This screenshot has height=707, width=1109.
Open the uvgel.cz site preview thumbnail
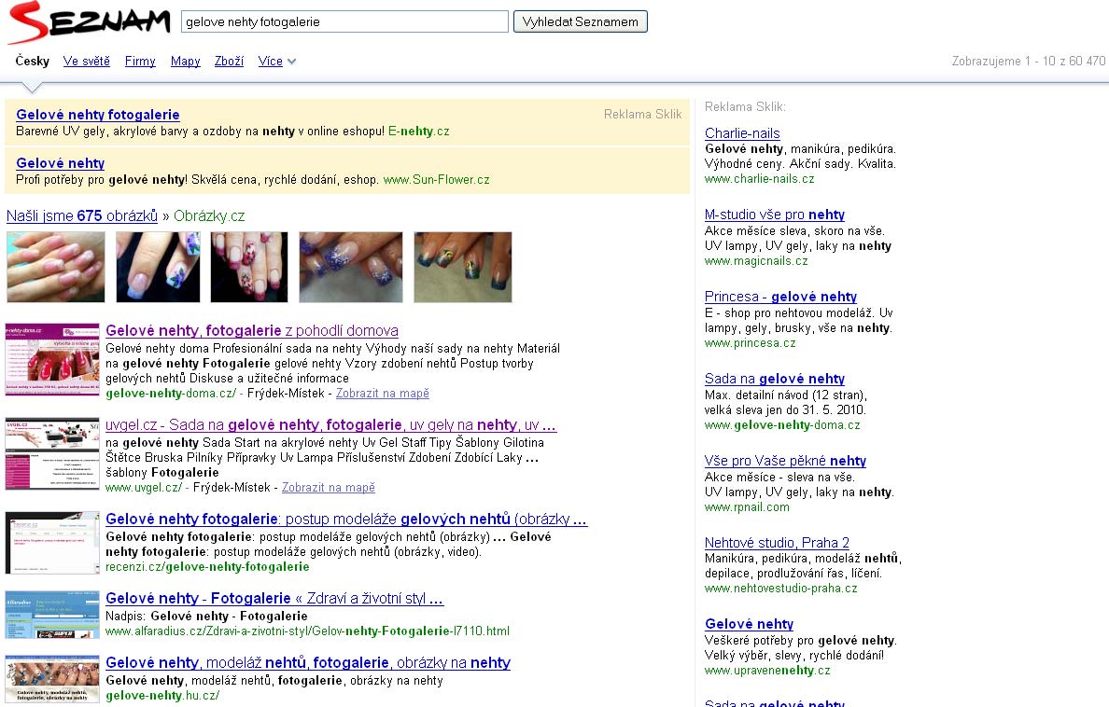pos(52,454)
